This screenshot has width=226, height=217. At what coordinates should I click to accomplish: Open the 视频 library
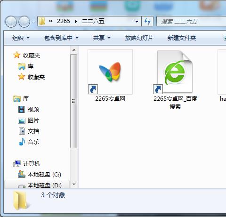[33, 109]
